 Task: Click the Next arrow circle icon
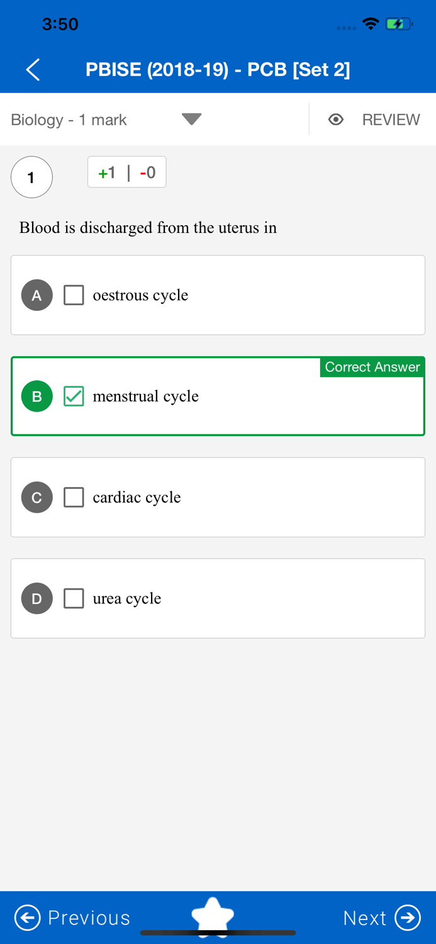pos(408,918)
